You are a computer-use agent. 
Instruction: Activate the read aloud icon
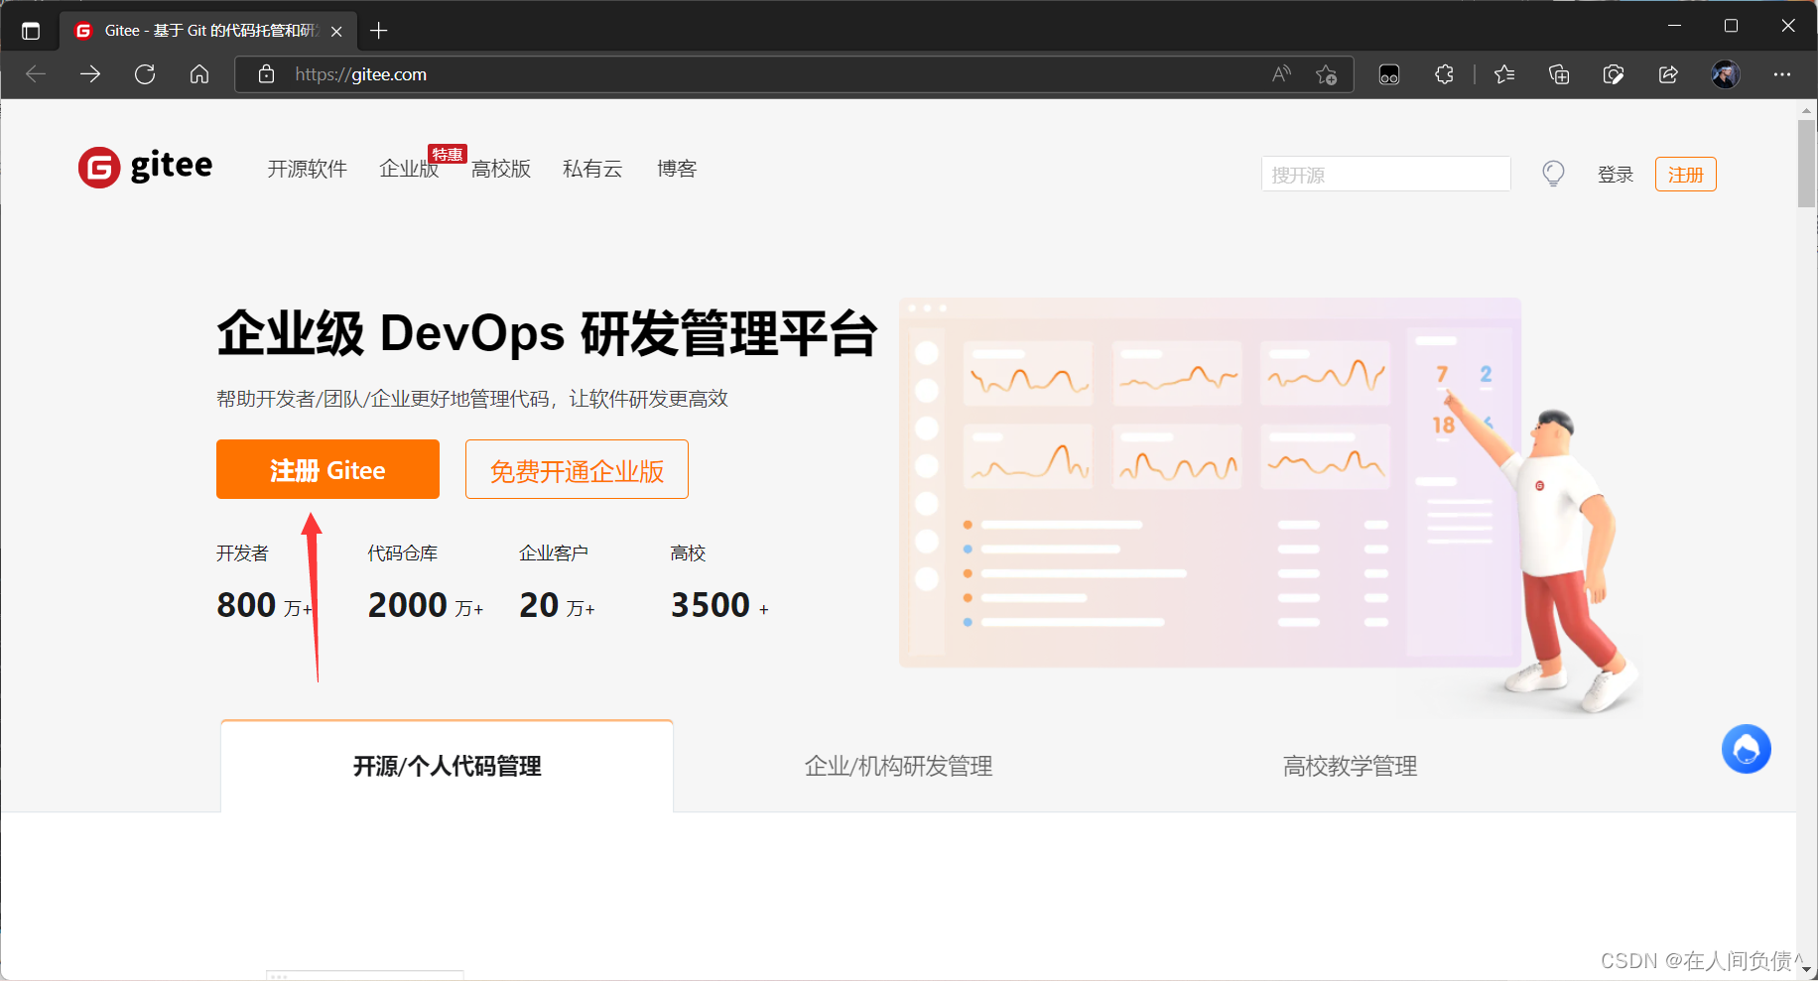tap(1282, 74)
